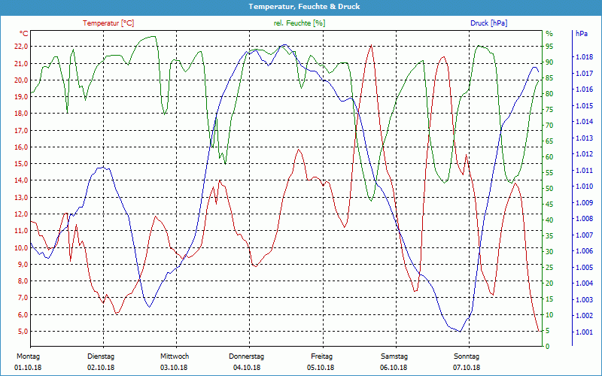Image resolution: width=602 pixels, height=376 pixels.
Task: Click the '50' humidity axis value
Action: (x=549, y=189)
